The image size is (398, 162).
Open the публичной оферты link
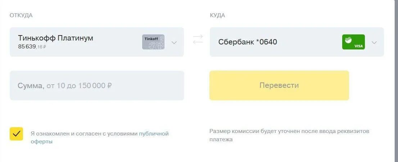tap(99, 138)
